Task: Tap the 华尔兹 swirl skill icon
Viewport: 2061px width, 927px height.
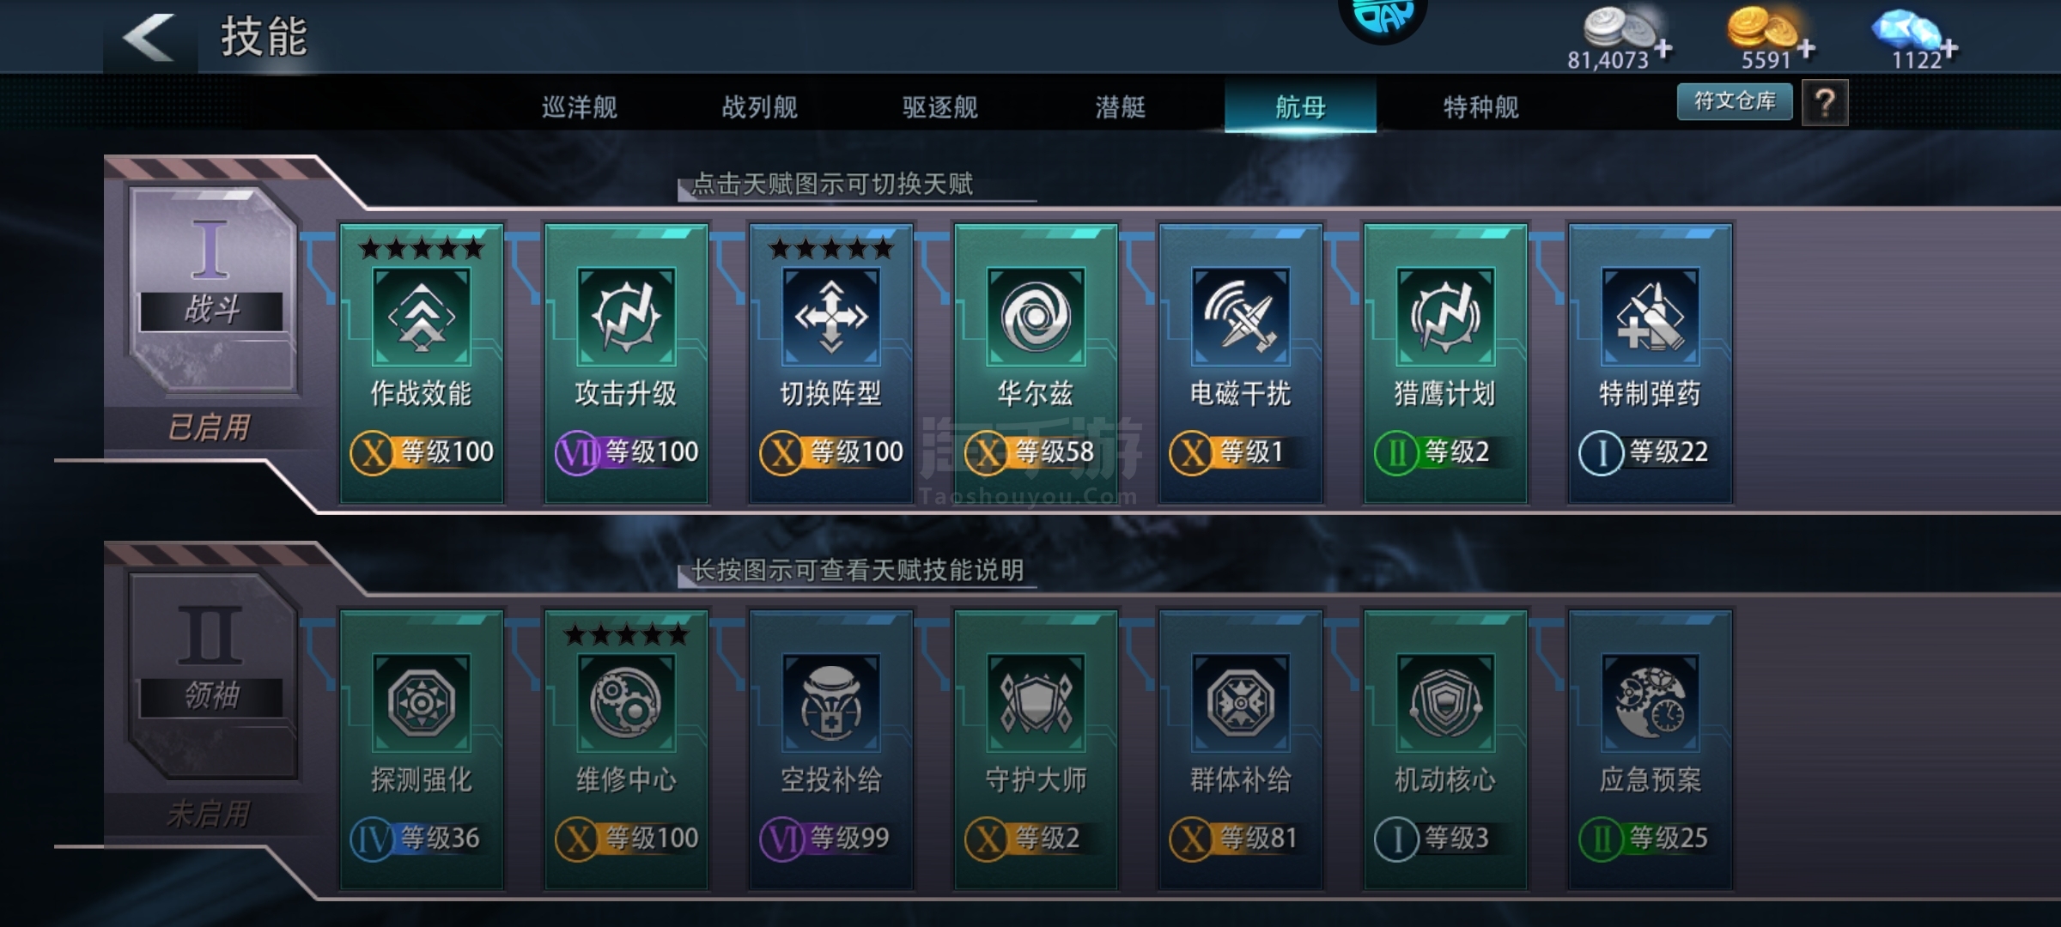Action: click(1036, 317)
